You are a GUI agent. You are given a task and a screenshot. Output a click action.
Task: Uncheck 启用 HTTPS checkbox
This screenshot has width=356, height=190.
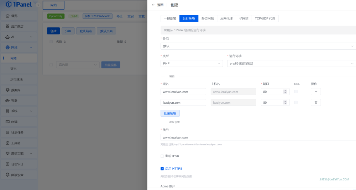162,169
